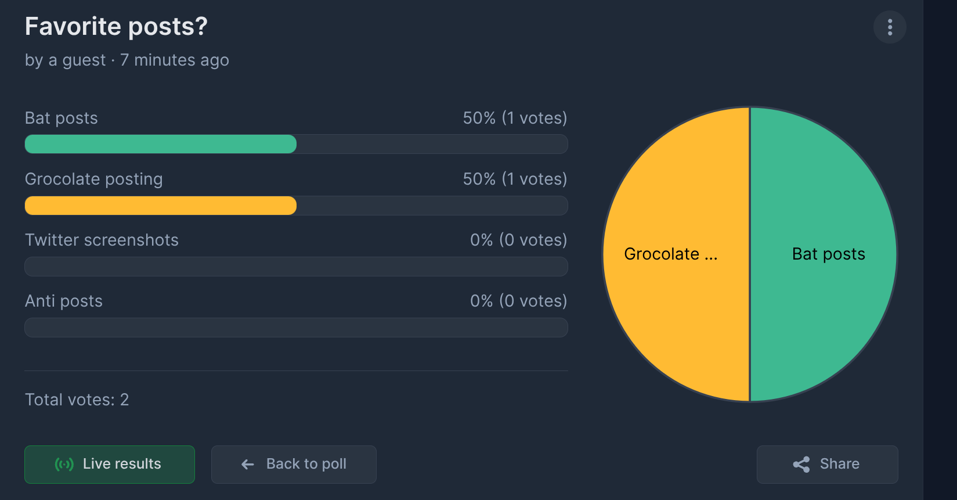This screenshot has height=500, width=957.
Task: Go back to poll
Action: [x=294, y=464]
